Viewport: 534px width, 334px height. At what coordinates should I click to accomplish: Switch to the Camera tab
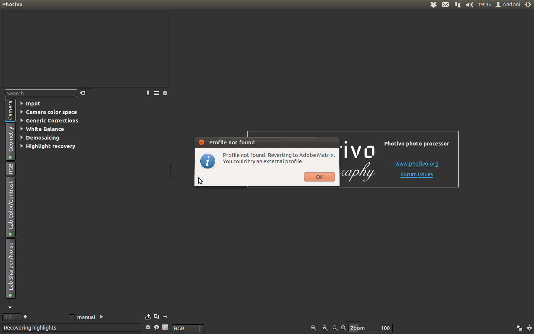(x=10, y=110)
